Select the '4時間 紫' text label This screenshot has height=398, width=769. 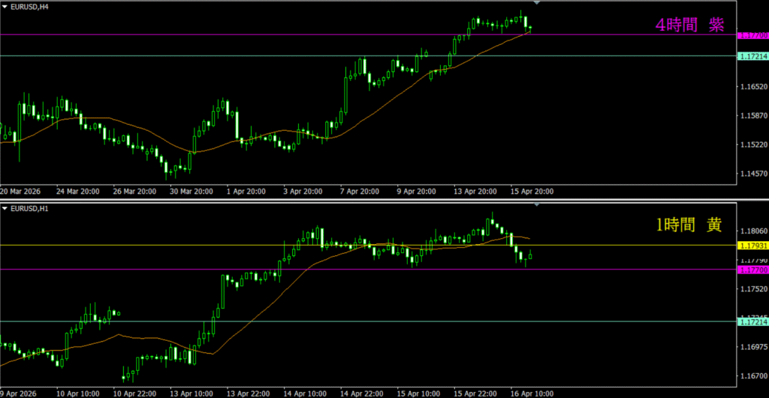pyautogui.click(x=689, y=26)
